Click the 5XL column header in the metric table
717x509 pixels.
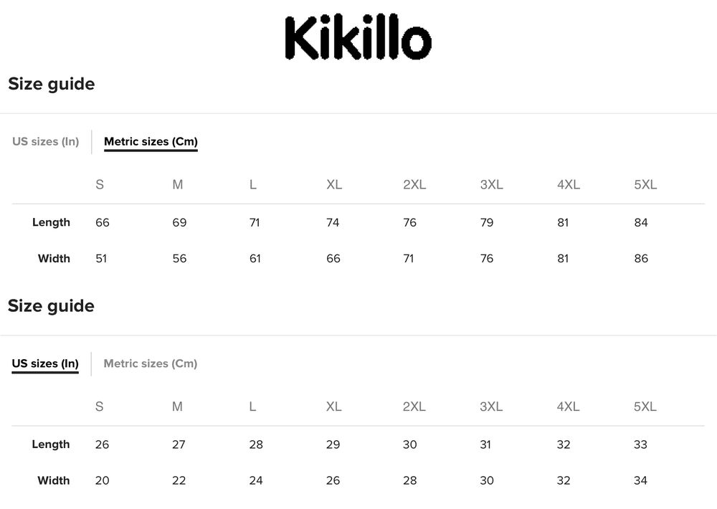645,184
